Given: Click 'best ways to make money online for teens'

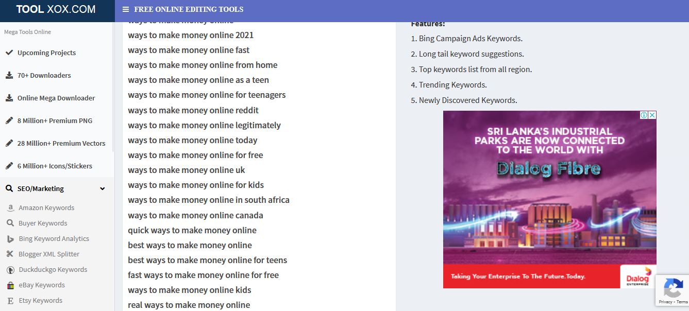Looking at the screenshot, I should (x=208, y=260).
